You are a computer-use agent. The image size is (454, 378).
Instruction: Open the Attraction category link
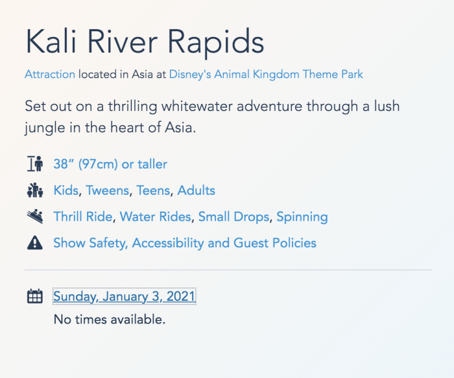click(50, 74)
